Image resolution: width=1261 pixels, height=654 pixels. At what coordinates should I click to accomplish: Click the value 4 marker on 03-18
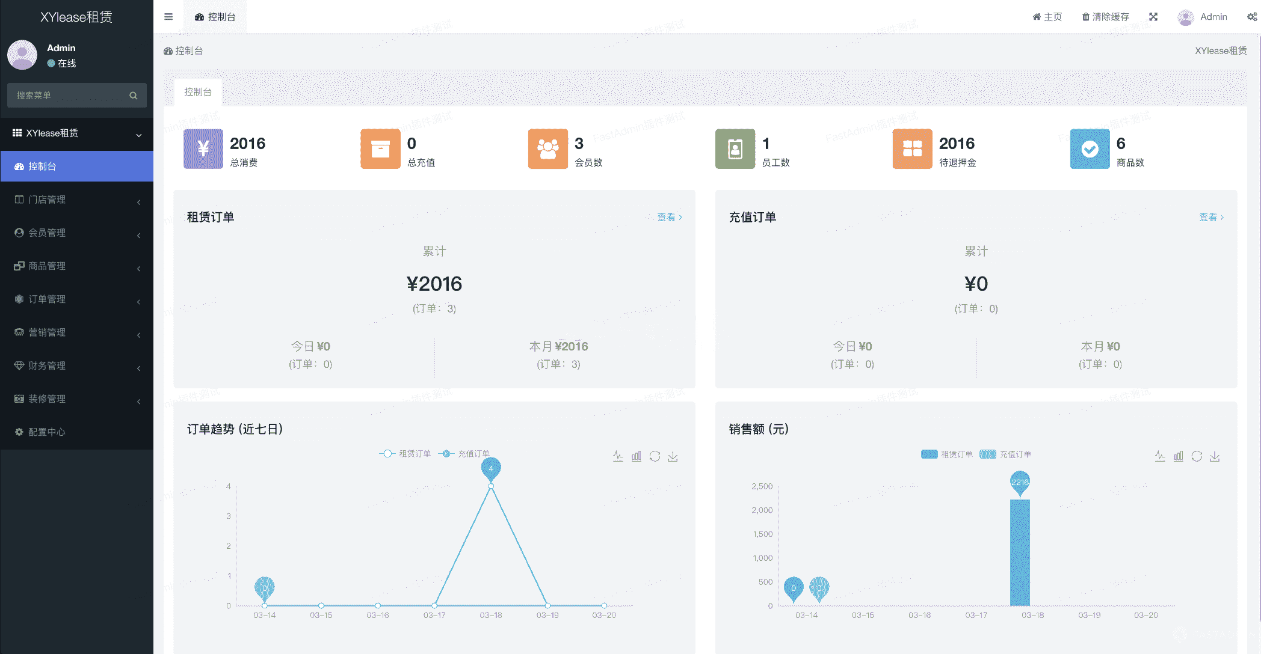pyautogui.click(x=491, y=469)
